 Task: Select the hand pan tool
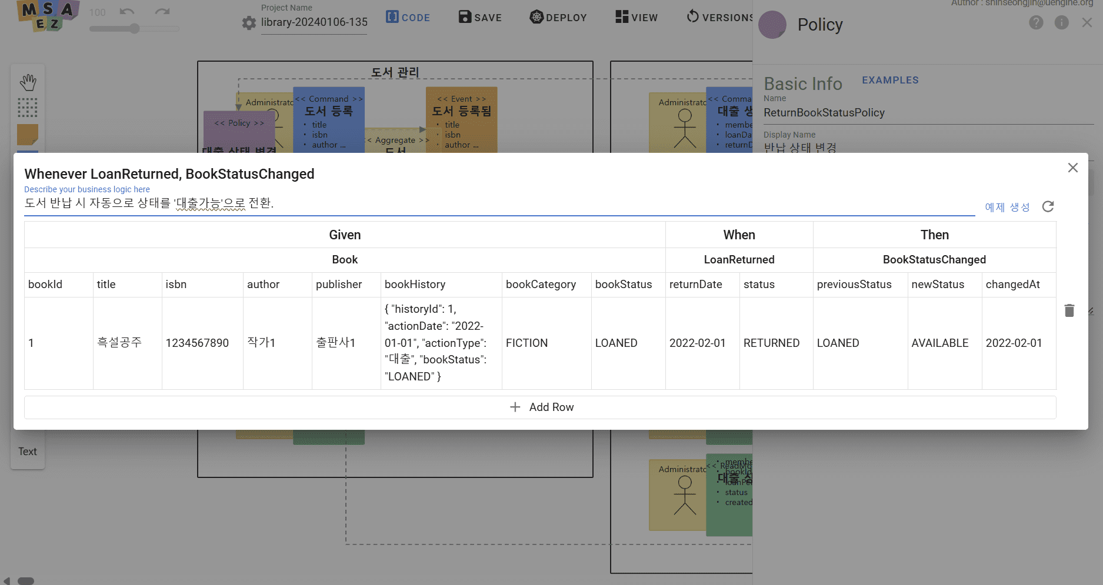click(x=28, y=82)
